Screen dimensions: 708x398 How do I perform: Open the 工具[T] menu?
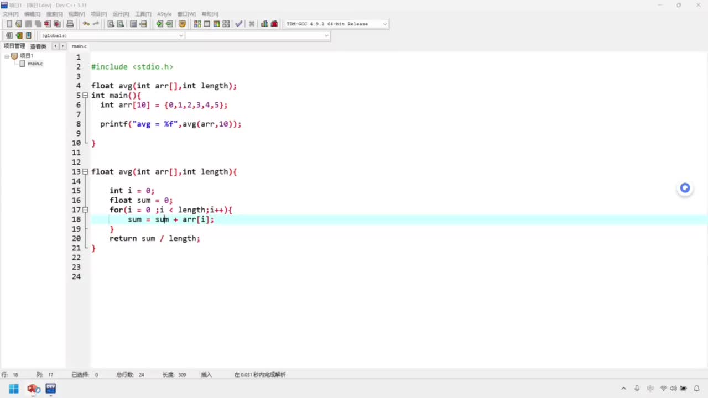(143, 14)
